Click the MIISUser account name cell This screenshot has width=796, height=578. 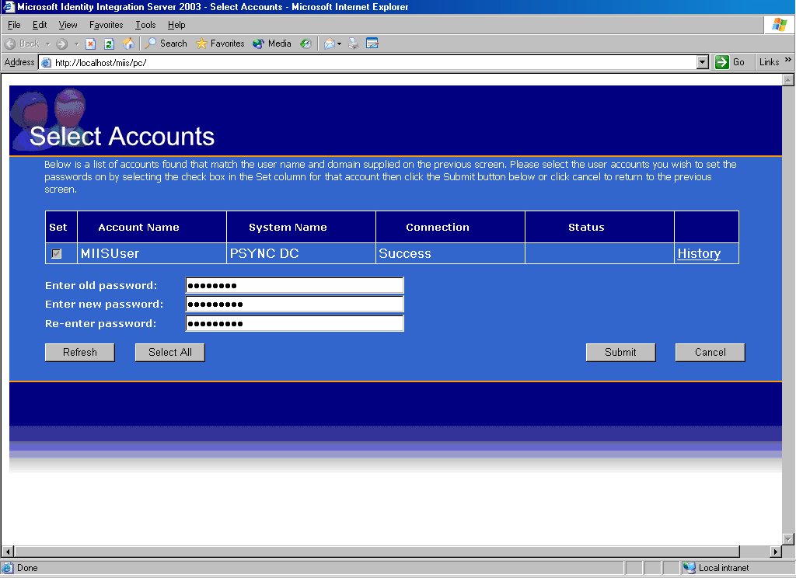[152, 253]
